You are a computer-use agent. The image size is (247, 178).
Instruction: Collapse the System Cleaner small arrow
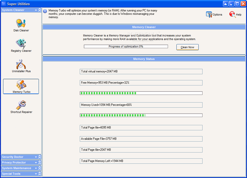[36, 10]
